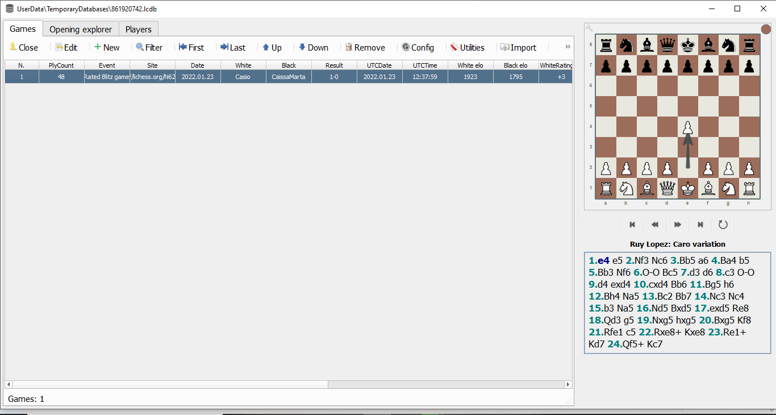Select the Casio cell in game row

pos(243,77)
